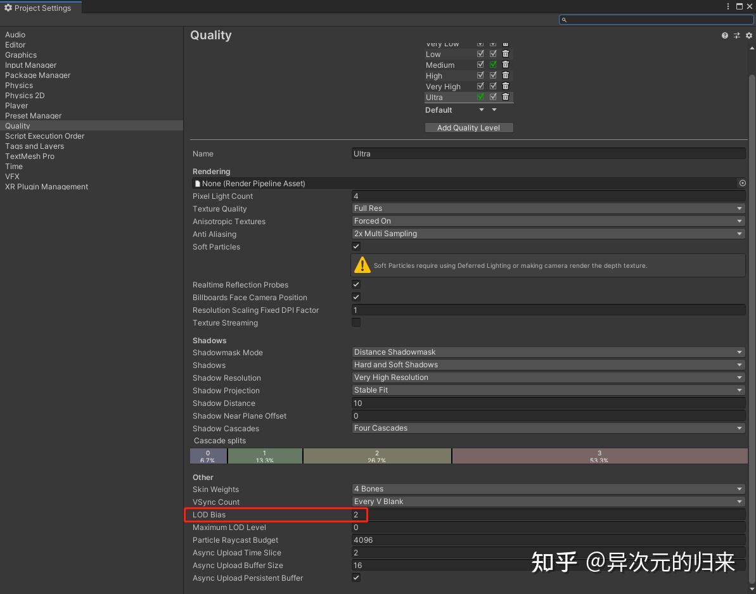The image size is (756, 594).
Task: Change the Anti Aliasing dropdown setting
Action: (x=548, y=233)
